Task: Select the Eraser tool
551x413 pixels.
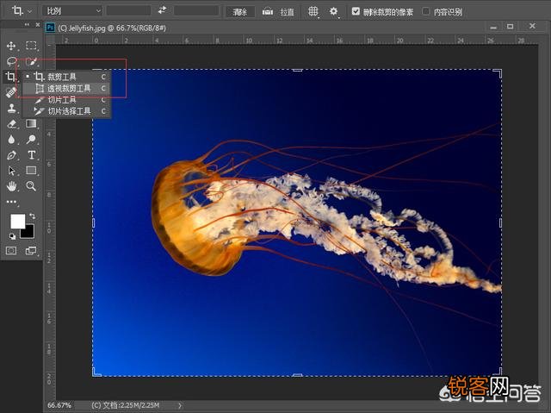Action: tap(11, 123)
